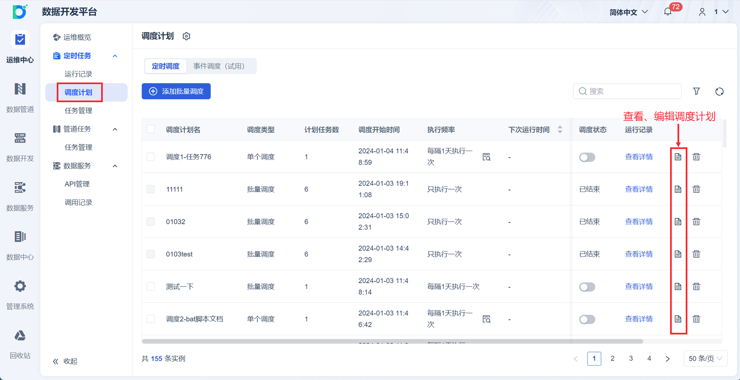Open 查看详情 for plan 0103test
740x380 pixels.
click(x=639, y=254)
